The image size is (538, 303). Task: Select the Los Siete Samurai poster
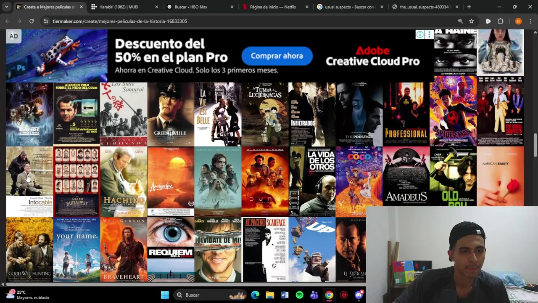coord(124,114)
